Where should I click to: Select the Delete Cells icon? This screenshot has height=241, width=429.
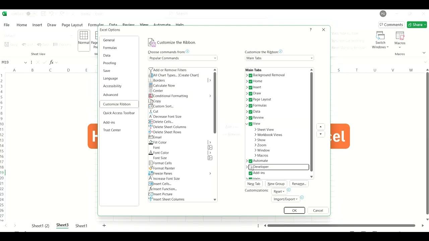click(150, 122)
